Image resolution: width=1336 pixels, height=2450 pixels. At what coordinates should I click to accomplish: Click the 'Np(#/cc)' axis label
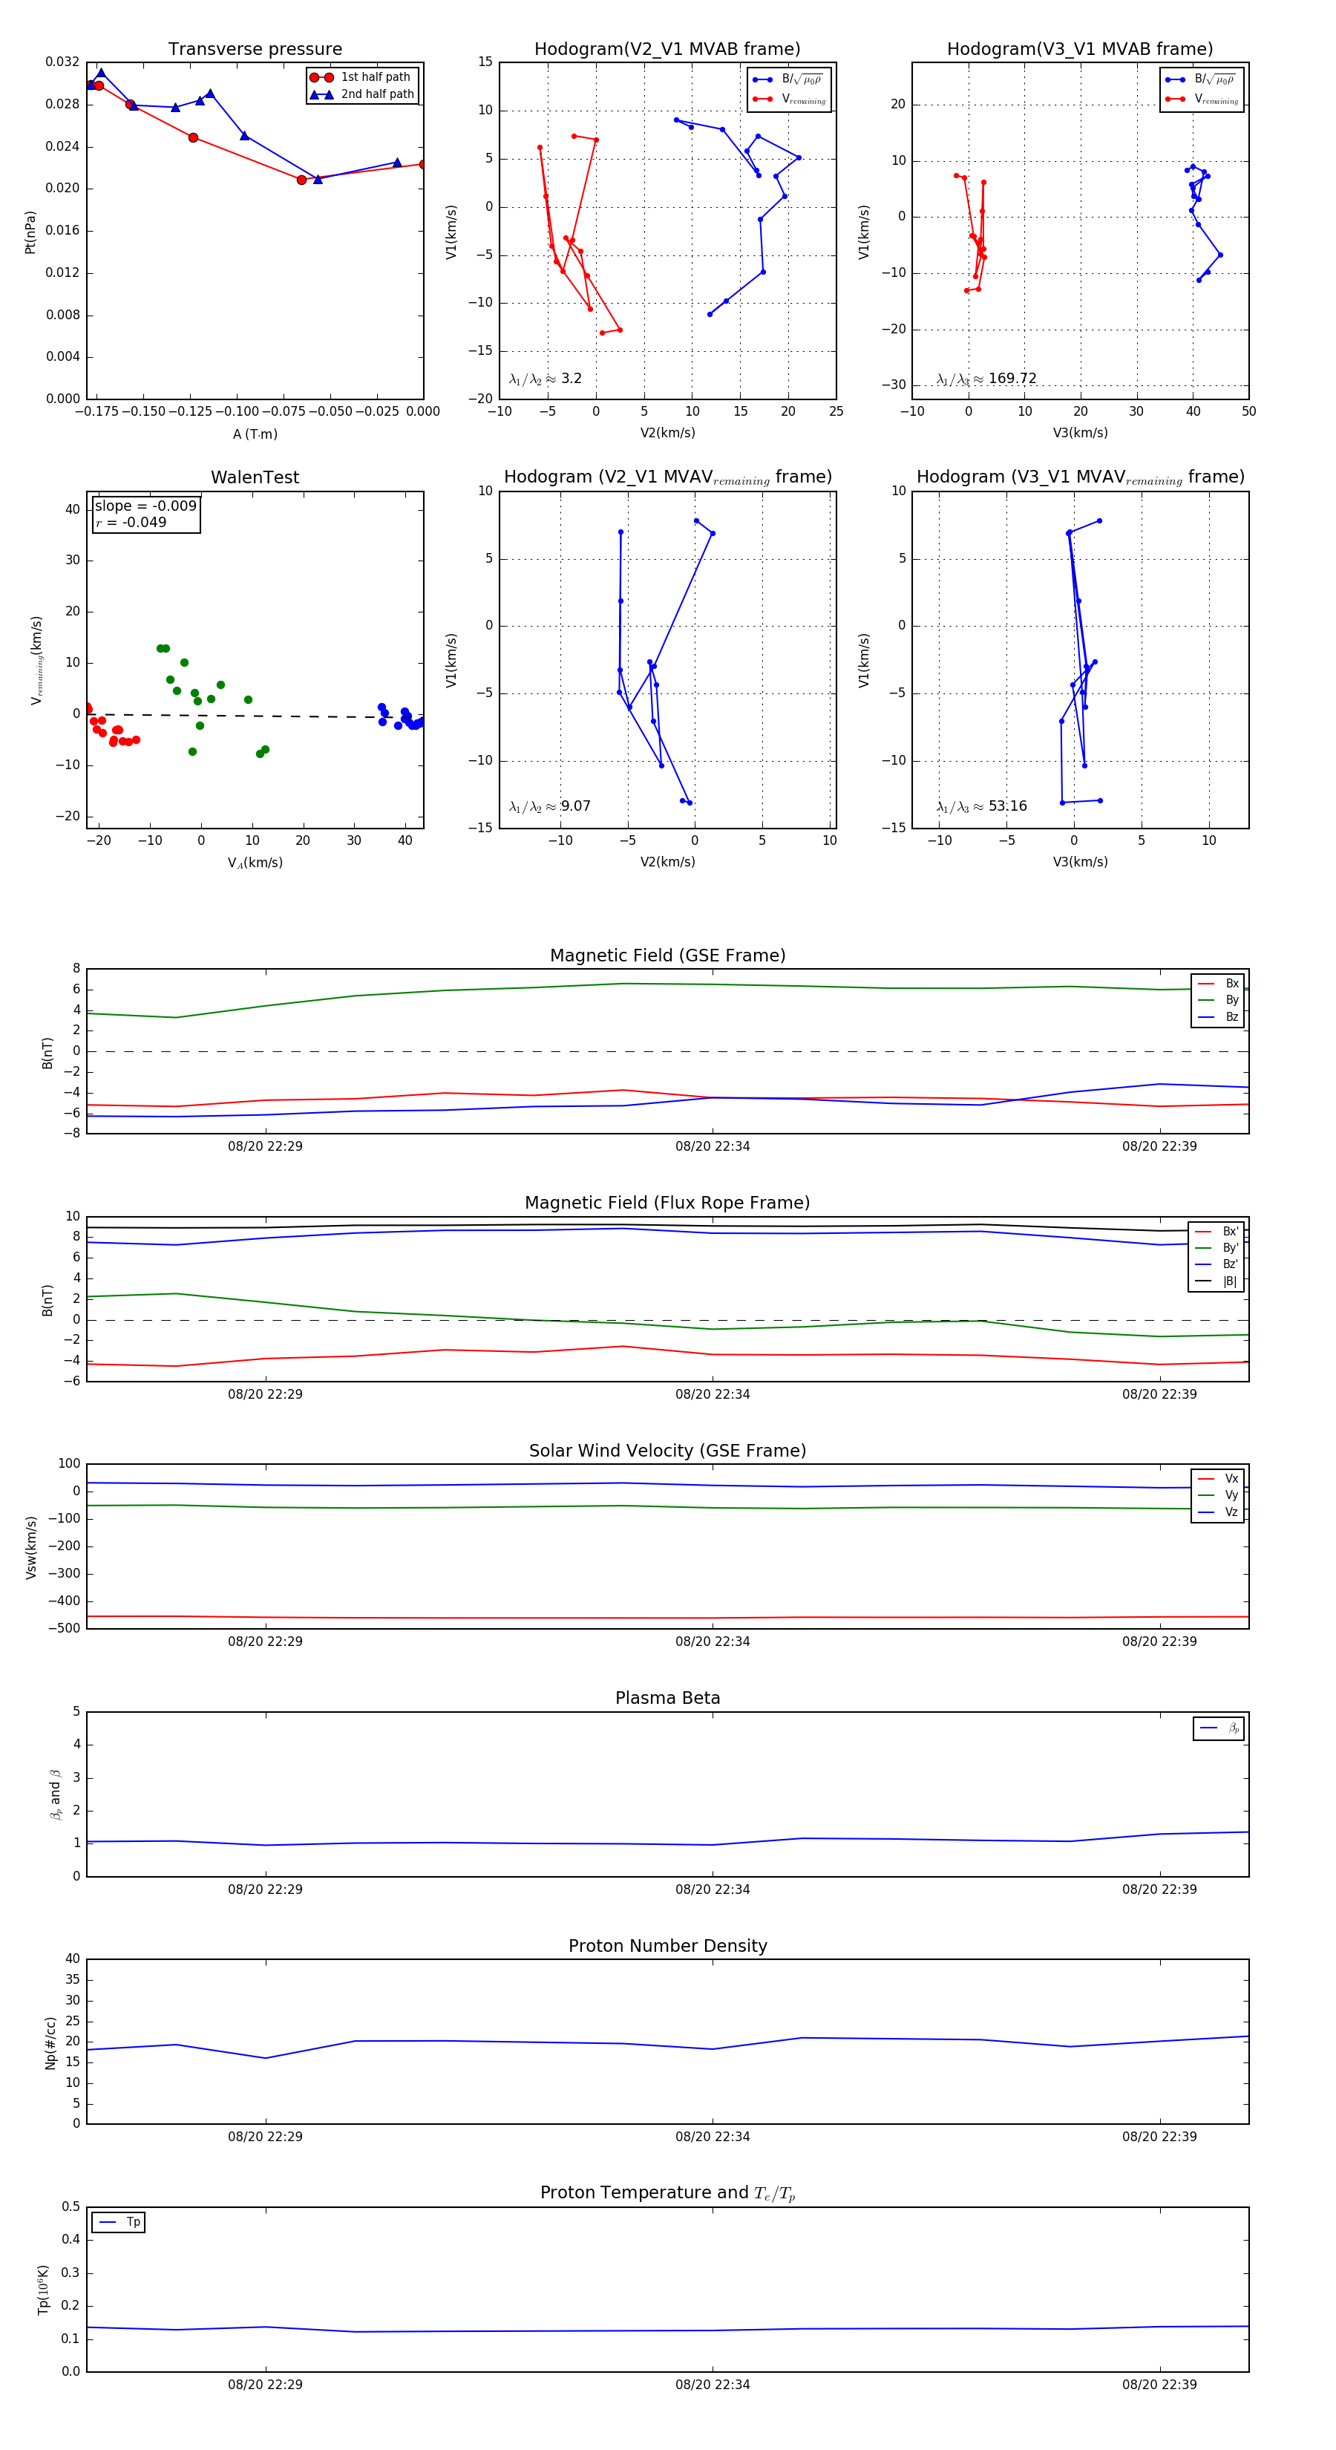coord(50,2043)
